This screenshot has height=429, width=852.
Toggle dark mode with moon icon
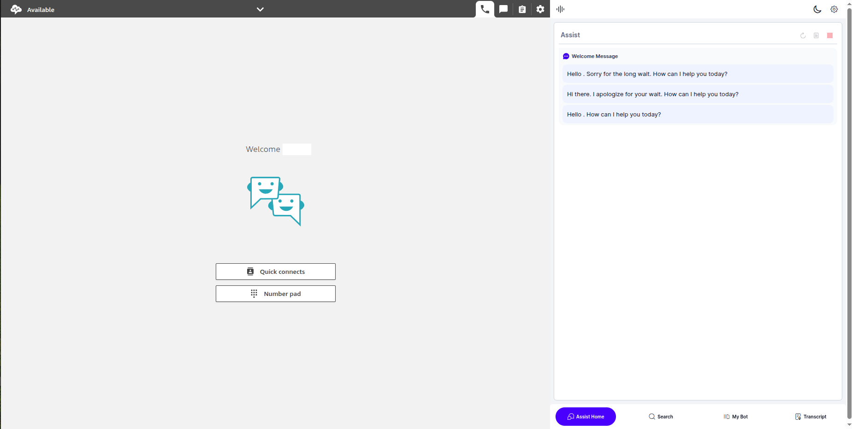pyautogui.click(x=817, y=9)
